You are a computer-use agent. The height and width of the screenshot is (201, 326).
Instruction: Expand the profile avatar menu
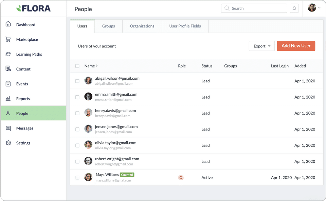(x=314, y=8)
